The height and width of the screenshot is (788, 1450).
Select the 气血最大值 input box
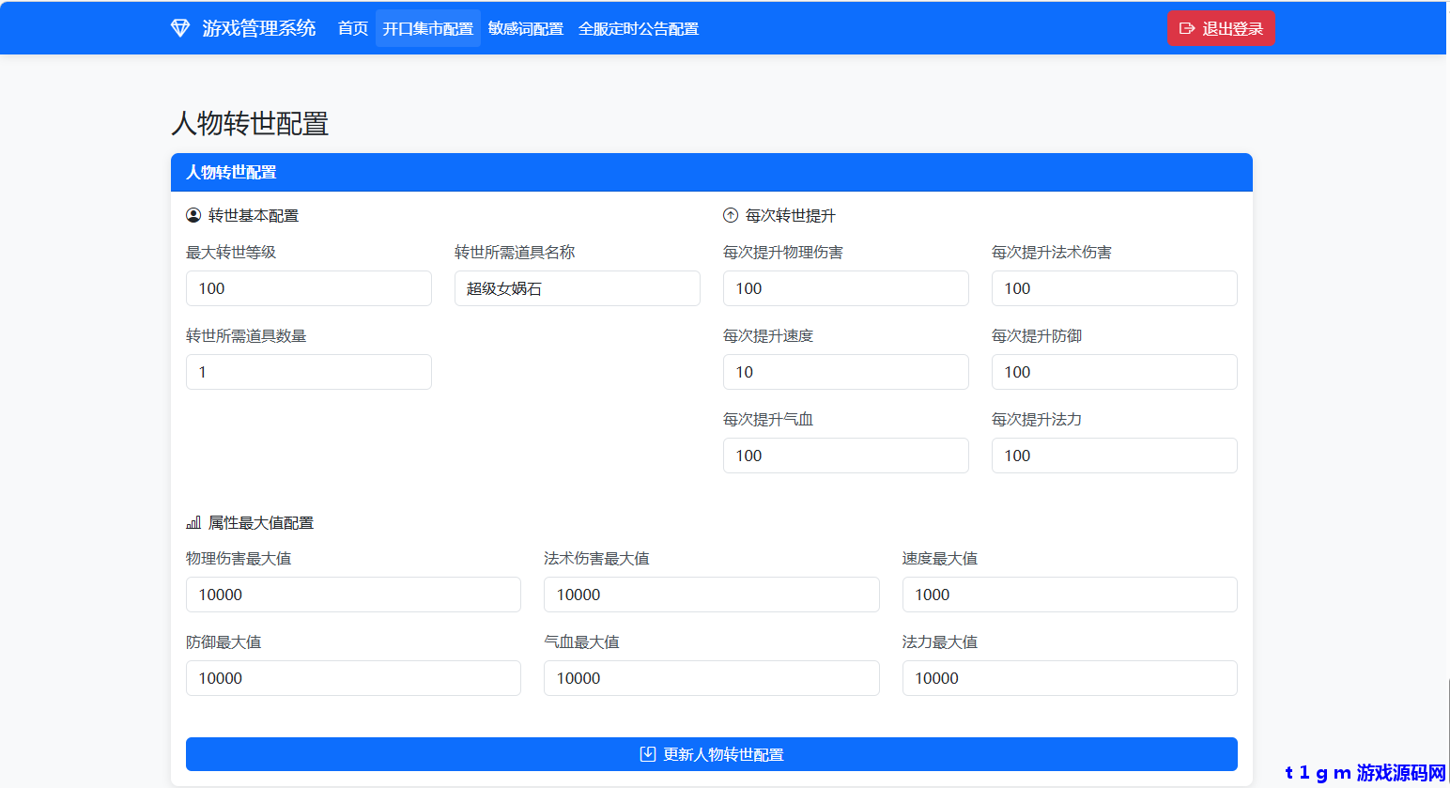[711, 678]
